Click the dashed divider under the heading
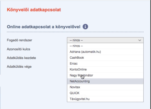This screenshot has width=151, height=109. click(75, 32)
